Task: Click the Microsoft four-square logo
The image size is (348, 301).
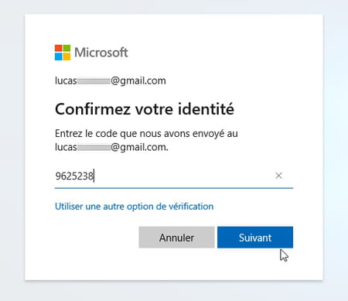Action: click(x=63, y=53)
